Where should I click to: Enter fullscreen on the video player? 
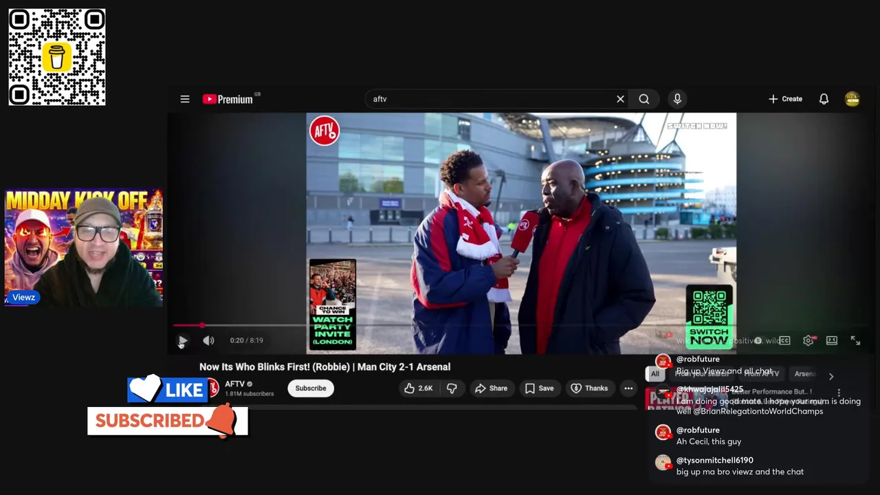tap(855, 340)
